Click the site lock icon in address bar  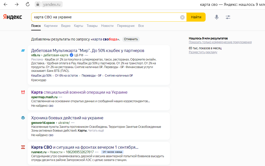38,5
